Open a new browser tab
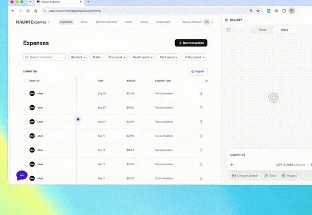The image size is (312, 215). click(88, 2)
